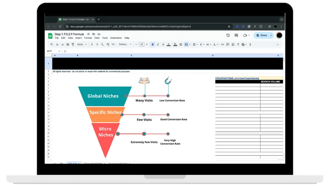
Task: Insert a chart
Action: (233, 45)
